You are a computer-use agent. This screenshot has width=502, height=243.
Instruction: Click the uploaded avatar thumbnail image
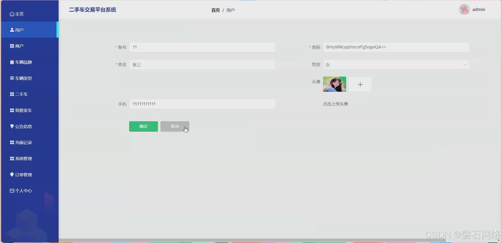[335, 84]
